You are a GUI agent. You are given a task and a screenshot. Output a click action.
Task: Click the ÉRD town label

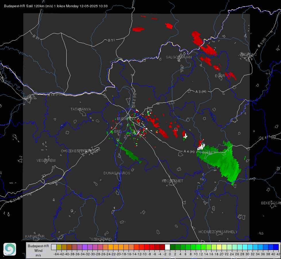pyautogui.click(x=118, y=132)
